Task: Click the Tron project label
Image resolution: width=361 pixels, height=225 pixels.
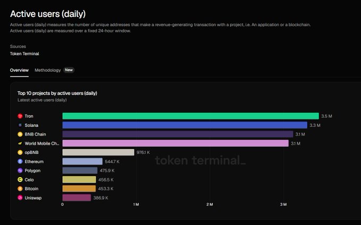Action: (29, 116)
